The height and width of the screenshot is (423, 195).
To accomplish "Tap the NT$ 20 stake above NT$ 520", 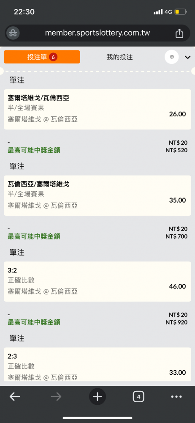I will coord(178,143).
